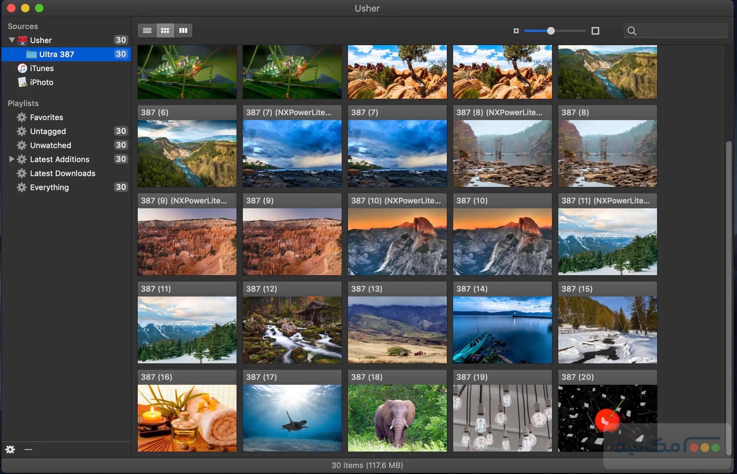Click the large thumbnail size icon
The image size is (737, 474).
[x=595, y=31]
